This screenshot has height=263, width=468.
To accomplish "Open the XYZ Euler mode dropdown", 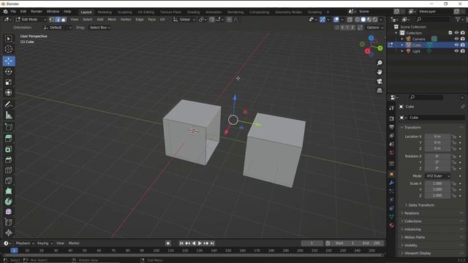I will (x=438, y=176).
